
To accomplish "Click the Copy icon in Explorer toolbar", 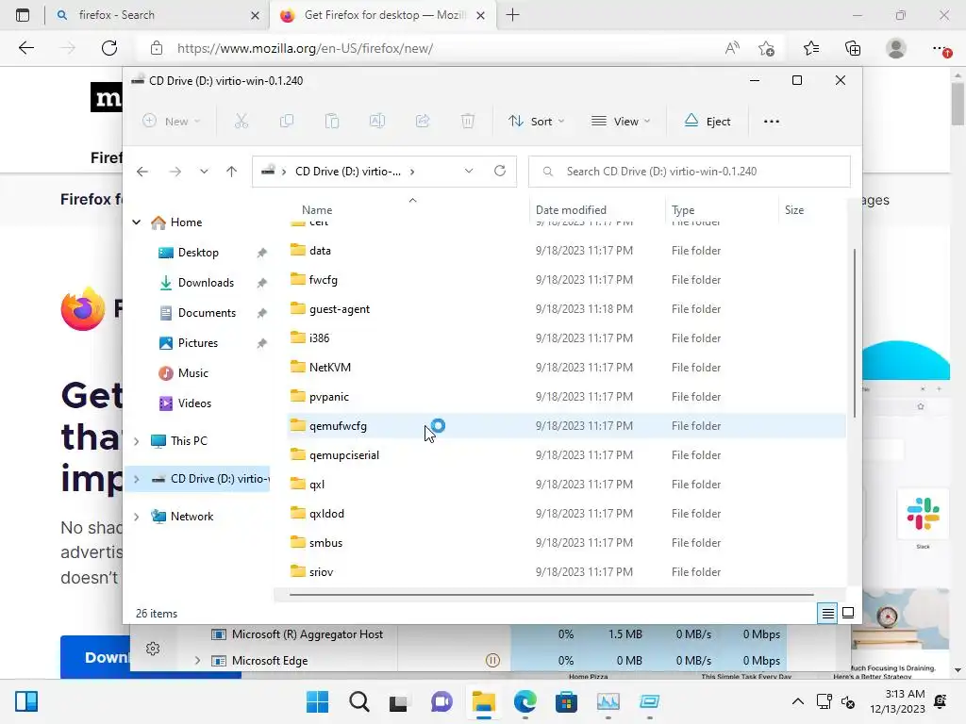I will [287, 122].
